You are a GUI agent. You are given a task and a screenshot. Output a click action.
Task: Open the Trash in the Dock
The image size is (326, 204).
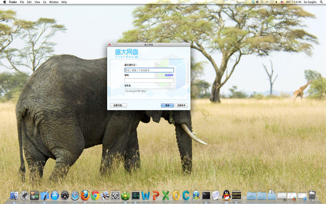coord(312,195)
